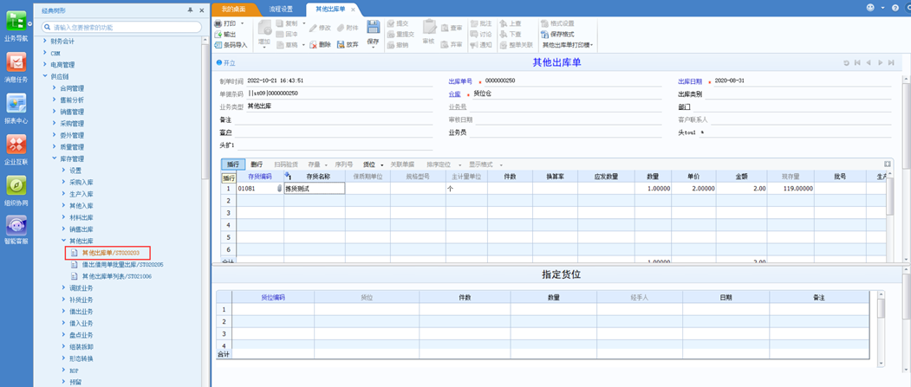Switch to the 流程设置 tab

point(281,10)
